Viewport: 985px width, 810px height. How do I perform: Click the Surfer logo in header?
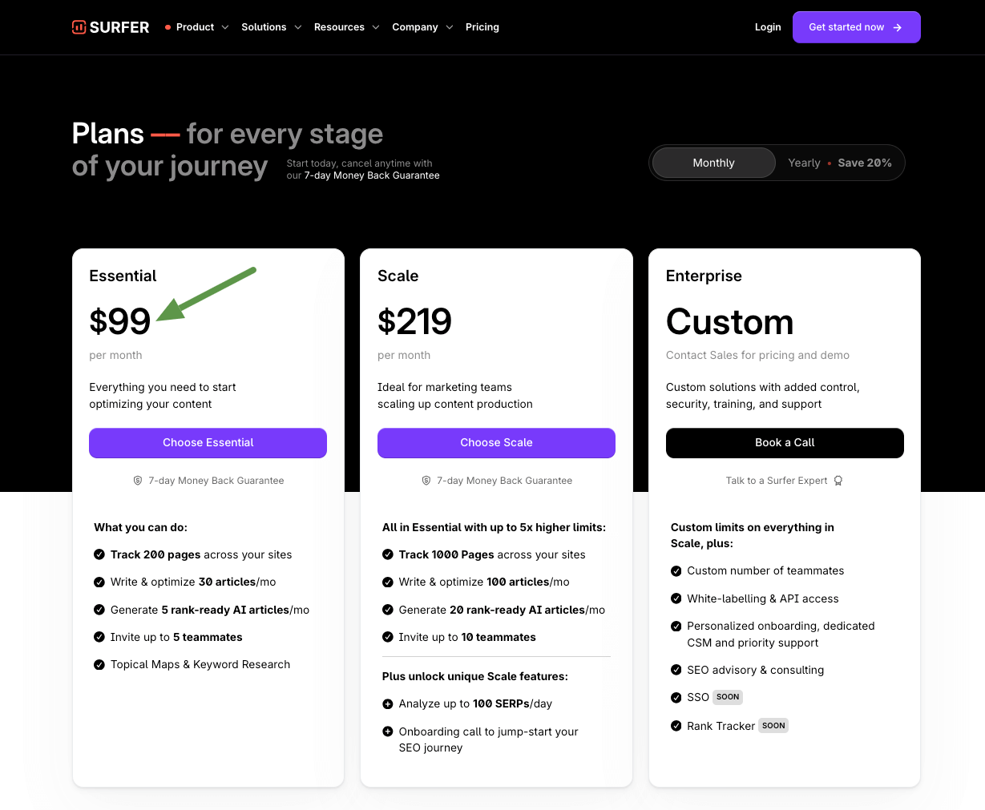111,27
